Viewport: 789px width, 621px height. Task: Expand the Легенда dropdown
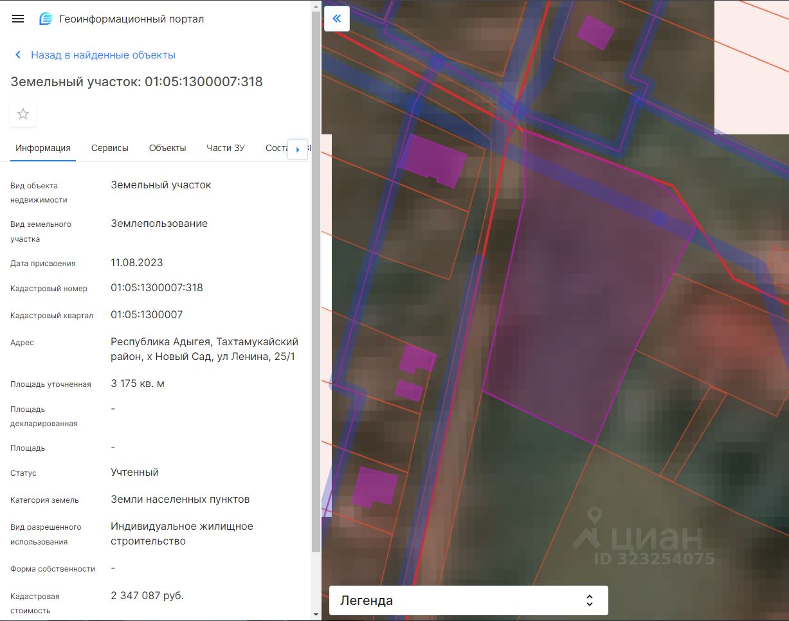[469, 600]
